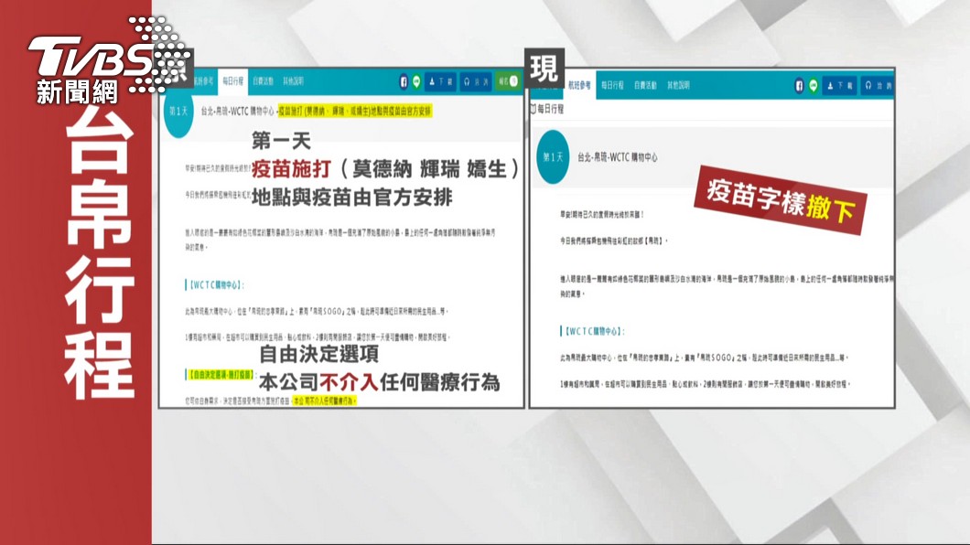This screenshot has width=970, height=545.
Task: Select the 第1天 circle in the left page
Action: tap(178, 112)
